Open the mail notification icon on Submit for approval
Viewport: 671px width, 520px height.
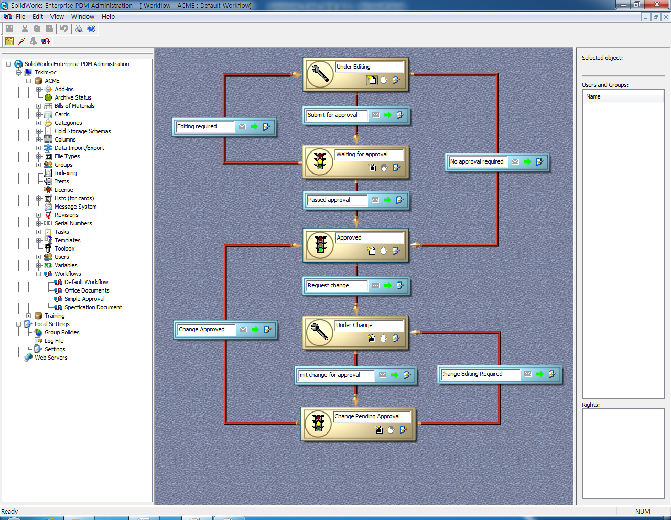click(x=375, y=115)
